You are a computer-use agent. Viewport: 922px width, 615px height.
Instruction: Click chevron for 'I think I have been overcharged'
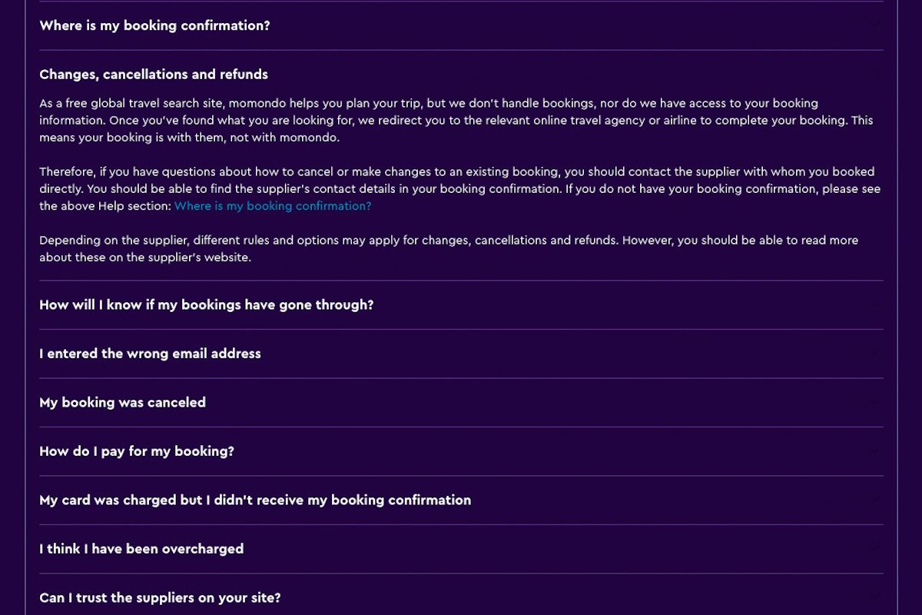874,549
